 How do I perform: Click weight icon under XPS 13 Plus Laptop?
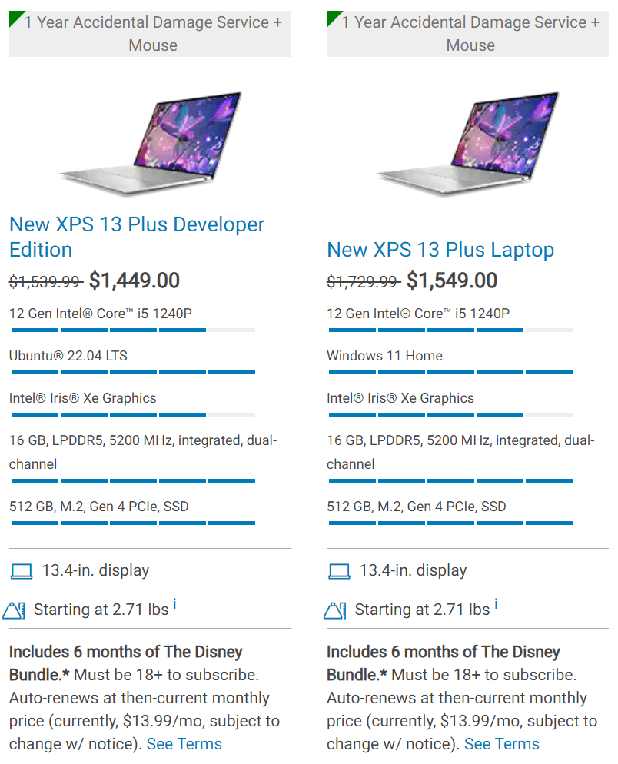click(334, 610)
